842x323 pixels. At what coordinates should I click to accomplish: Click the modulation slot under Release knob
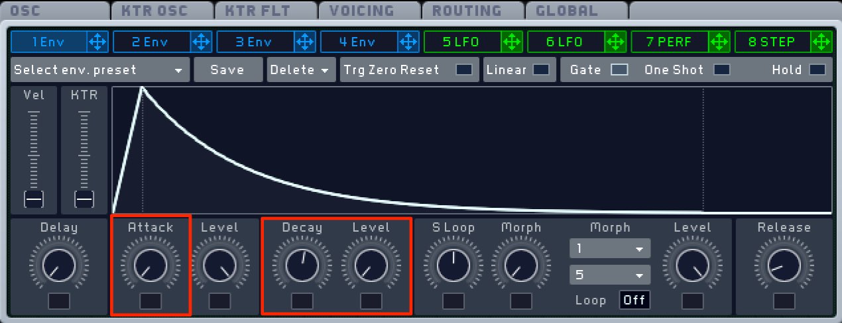[x=784, y=301]
